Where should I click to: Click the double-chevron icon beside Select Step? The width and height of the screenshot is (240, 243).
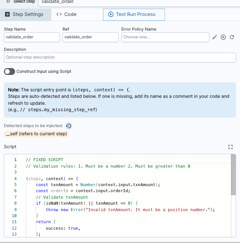click(x=8, y=2)
